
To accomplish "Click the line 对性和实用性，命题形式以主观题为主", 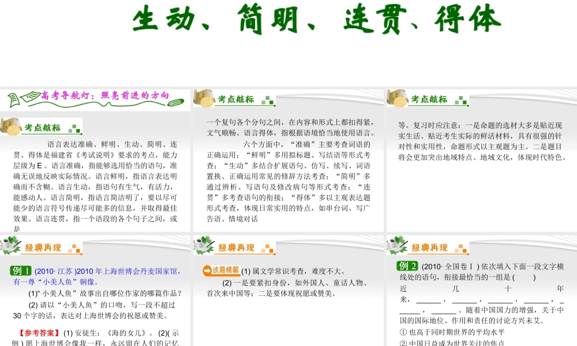I will click(x=480, y=146).
